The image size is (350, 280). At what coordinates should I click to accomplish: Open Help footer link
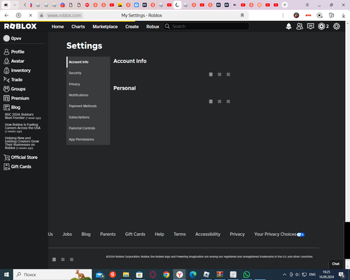pos(160,234)
